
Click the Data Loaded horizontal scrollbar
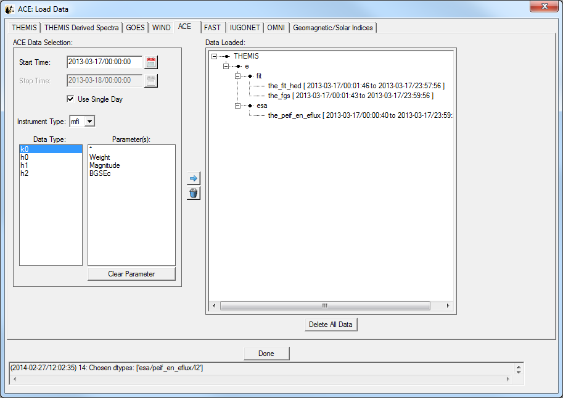325,306
